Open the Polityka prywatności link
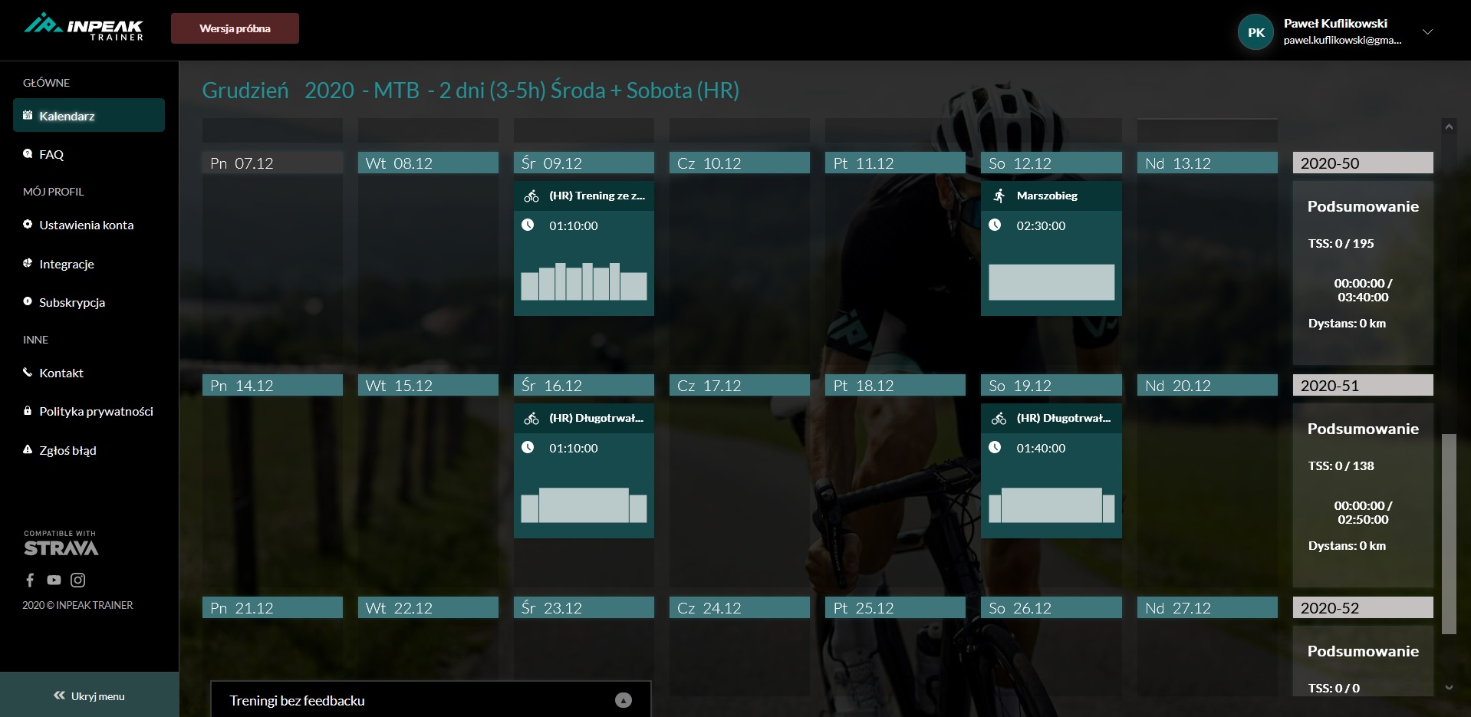1471x717 pixels. pos(96,411)
